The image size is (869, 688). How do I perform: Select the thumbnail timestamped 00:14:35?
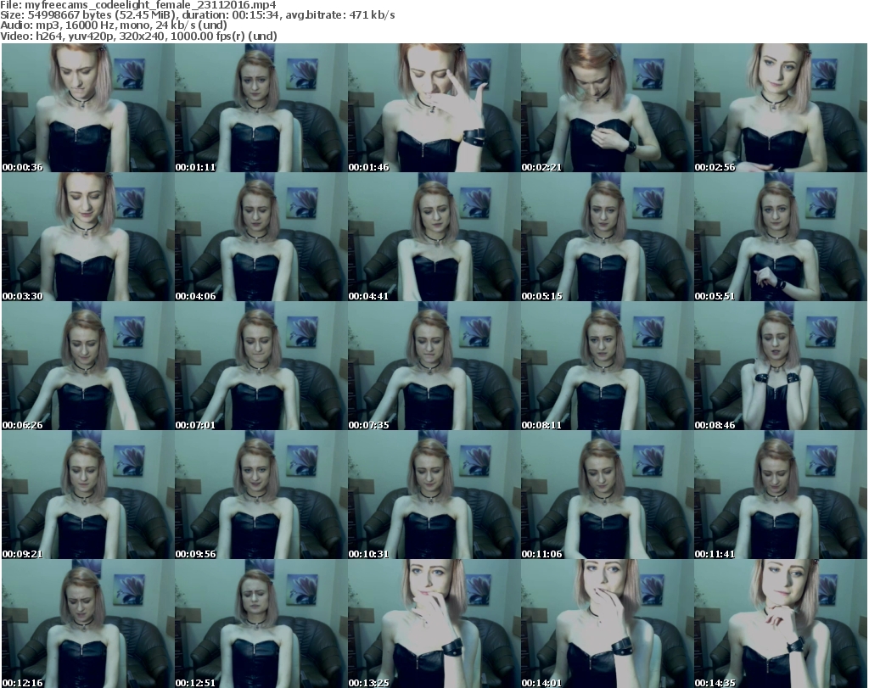coord(781,624)
